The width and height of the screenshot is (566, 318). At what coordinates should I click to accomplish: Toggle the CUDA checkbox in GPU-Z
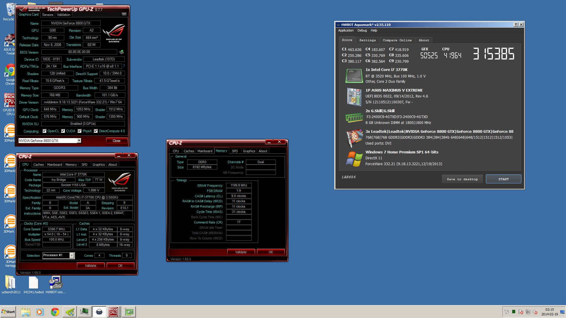[63, 131]
